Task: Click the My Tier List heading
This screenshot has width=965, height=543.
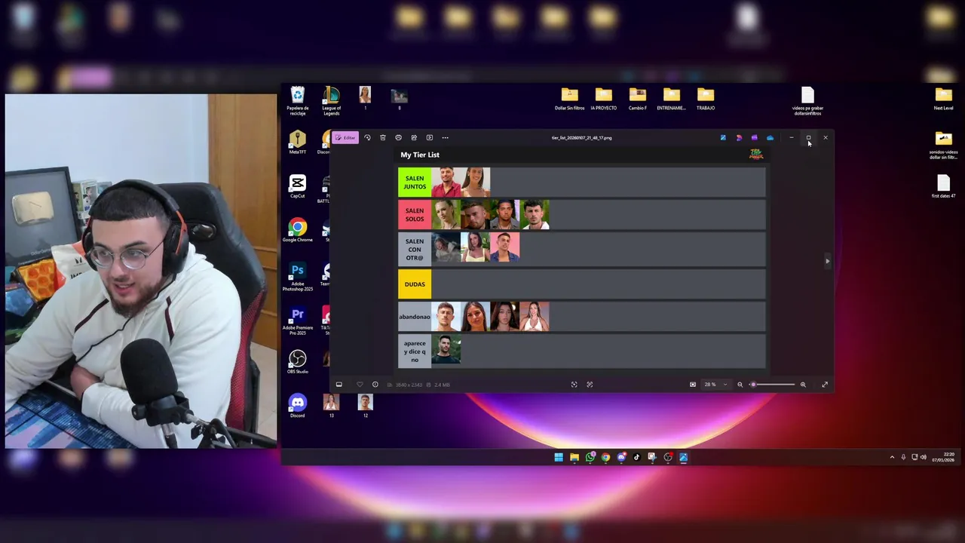Action: click(x=420, y=155)
